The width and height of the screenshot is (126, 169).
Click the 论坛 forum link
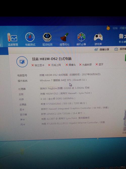pos(115,28)
